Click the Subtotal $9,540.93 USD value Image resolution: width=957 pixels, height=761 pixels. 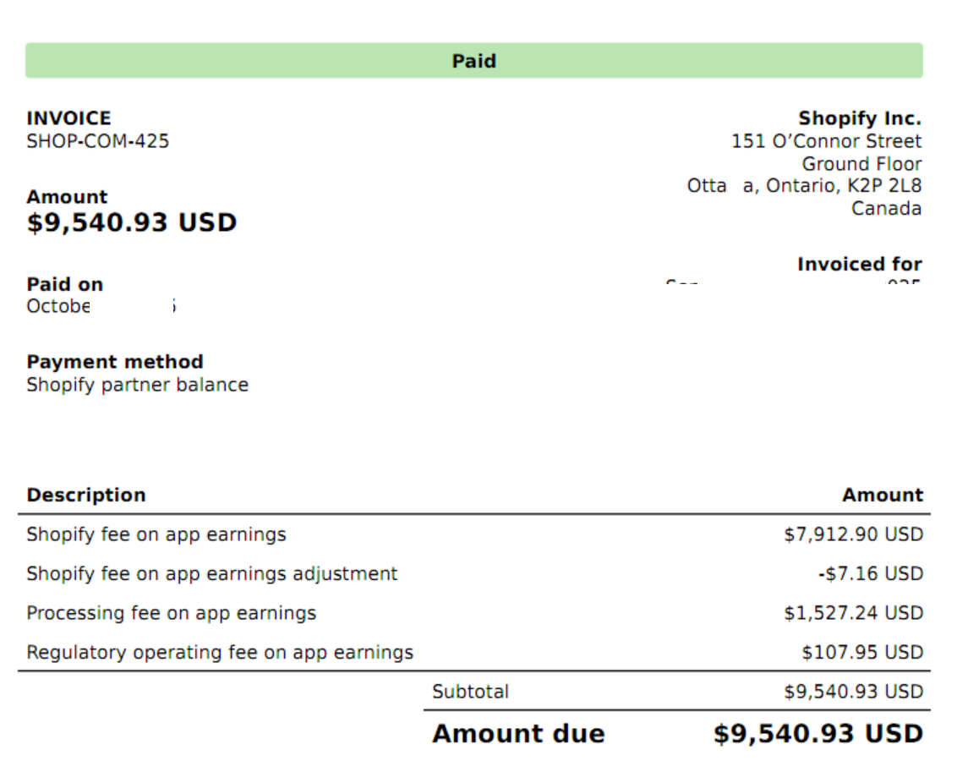coord(853,692)
